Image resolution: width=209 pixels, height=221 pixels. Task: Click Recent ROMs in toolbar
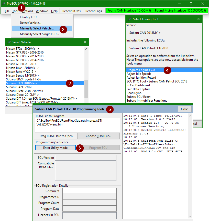click(x=71, y=11)
